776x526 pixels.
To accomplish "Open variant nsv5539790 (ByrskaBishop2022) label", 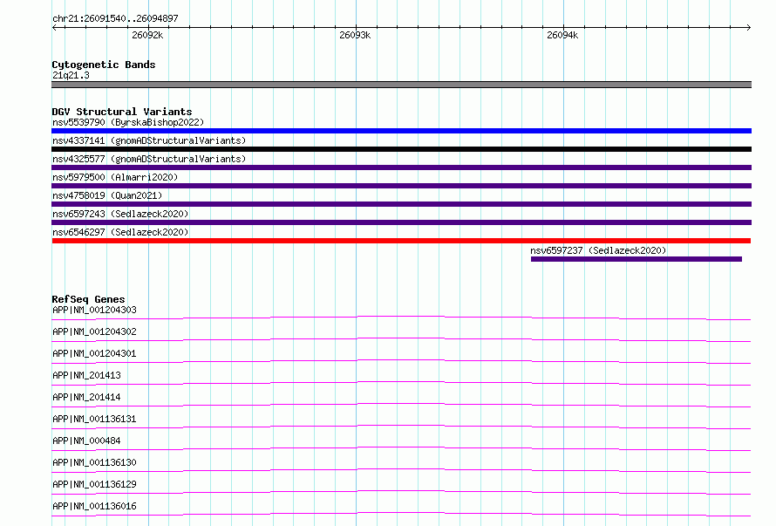I will coord(128,122).
